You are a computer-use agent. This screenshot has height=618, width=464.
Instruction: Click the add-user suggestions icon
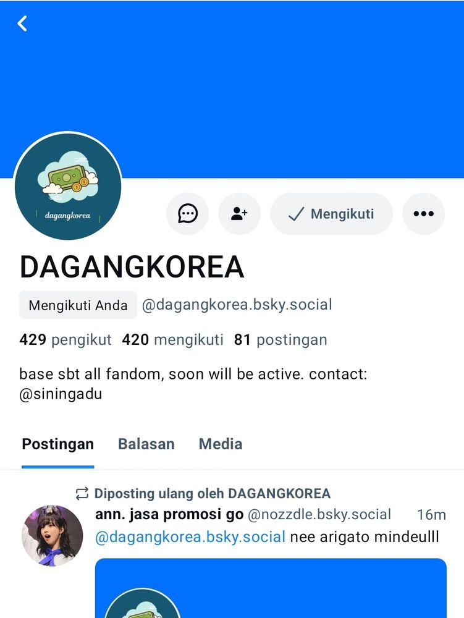[x=239, y=214]
